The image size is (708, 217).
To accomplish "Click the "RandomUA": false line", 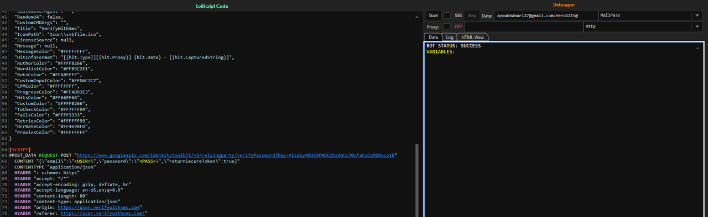I will [38, 17].
